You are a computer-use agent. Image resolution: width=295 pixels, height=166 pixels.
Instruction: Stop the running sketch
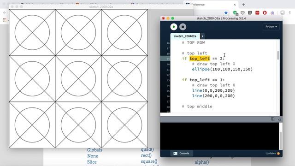click(x=183, y=27)
